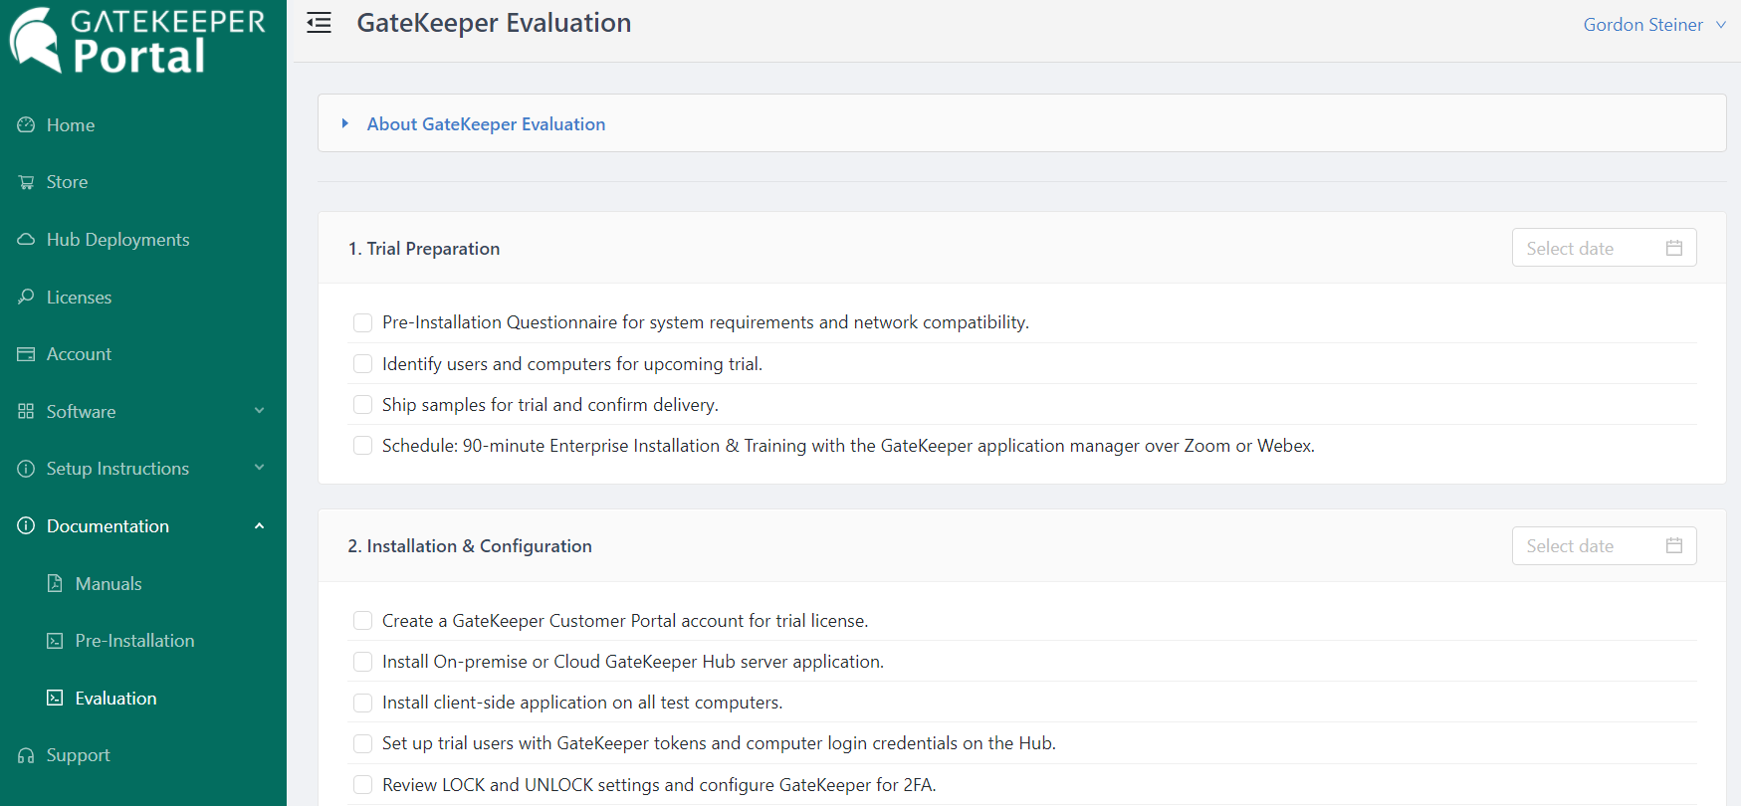Open the Pre-Installation documentation link
This screenshot has height=806, width=1741.
tap(134, 641)
